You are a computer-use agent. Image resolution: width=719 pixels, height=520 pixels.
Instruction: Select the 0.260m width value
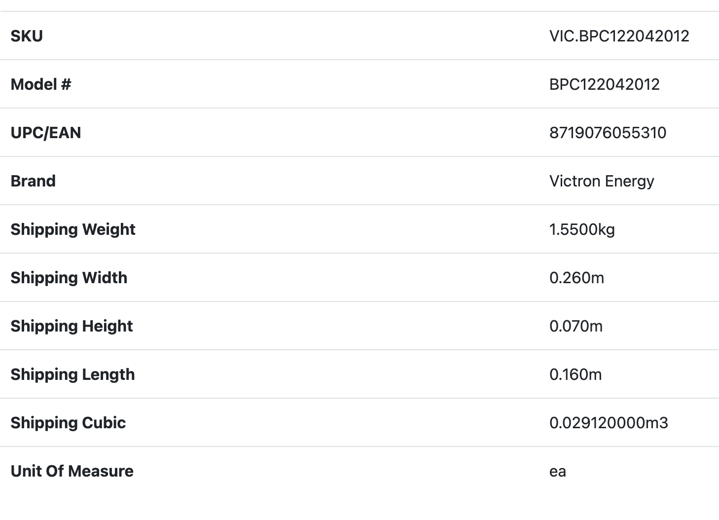pos(576,278)
